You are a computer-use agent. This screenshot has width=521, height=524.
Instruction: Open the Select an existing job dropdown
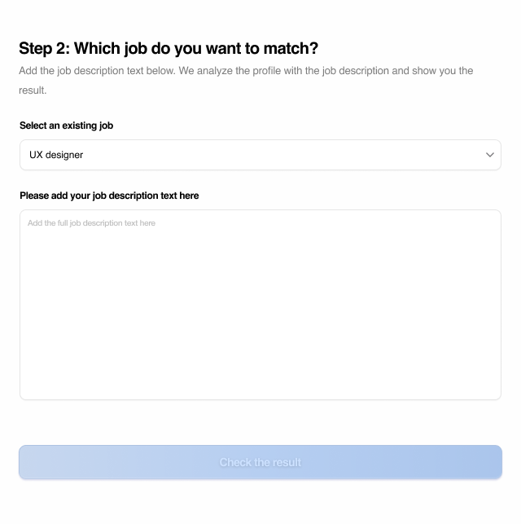coord(260,155)
